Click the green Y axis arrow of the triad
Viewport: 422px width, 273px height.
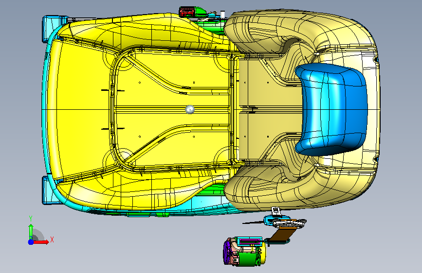point(31,232)
